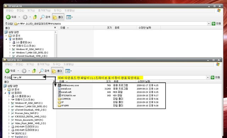Sort by 크기 column in YFSONATA window
This screenshot has width=227, height=138.
tap(103, 28)
